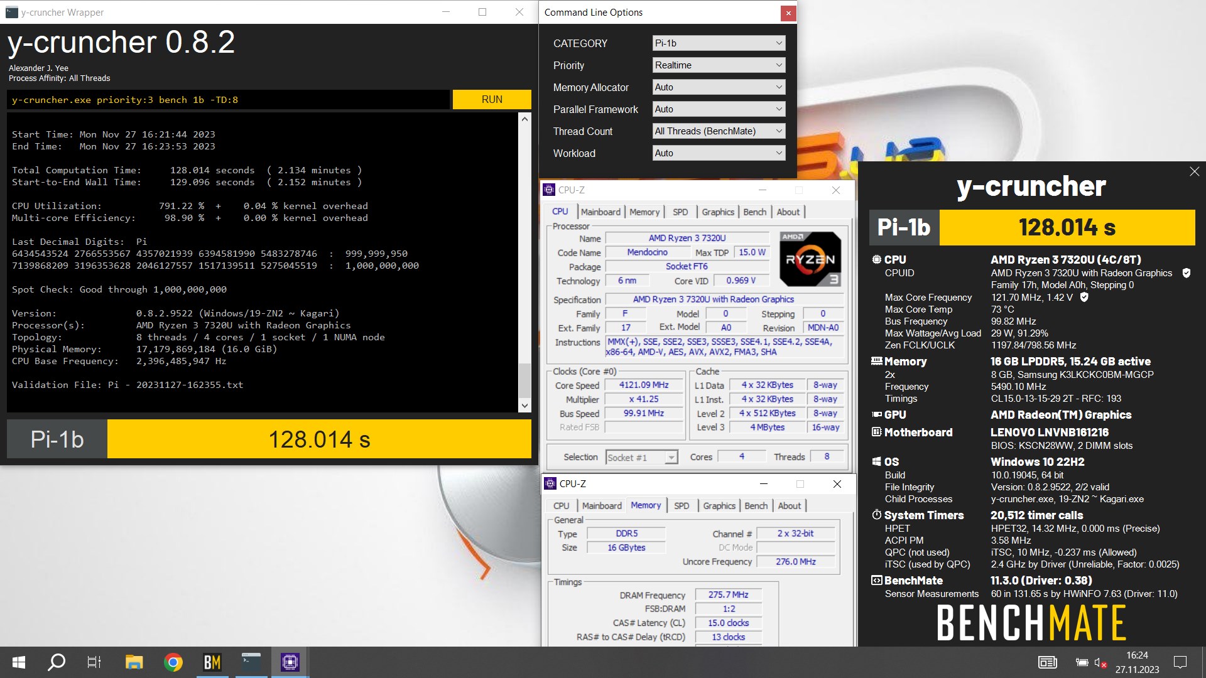Open Bench tab in lower CPU-Z window
Screen dimensions: 1206x678
coord(756,506)
